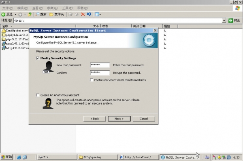Click the Forward arrow in Explorer toolbar

[x=20, y=15]
